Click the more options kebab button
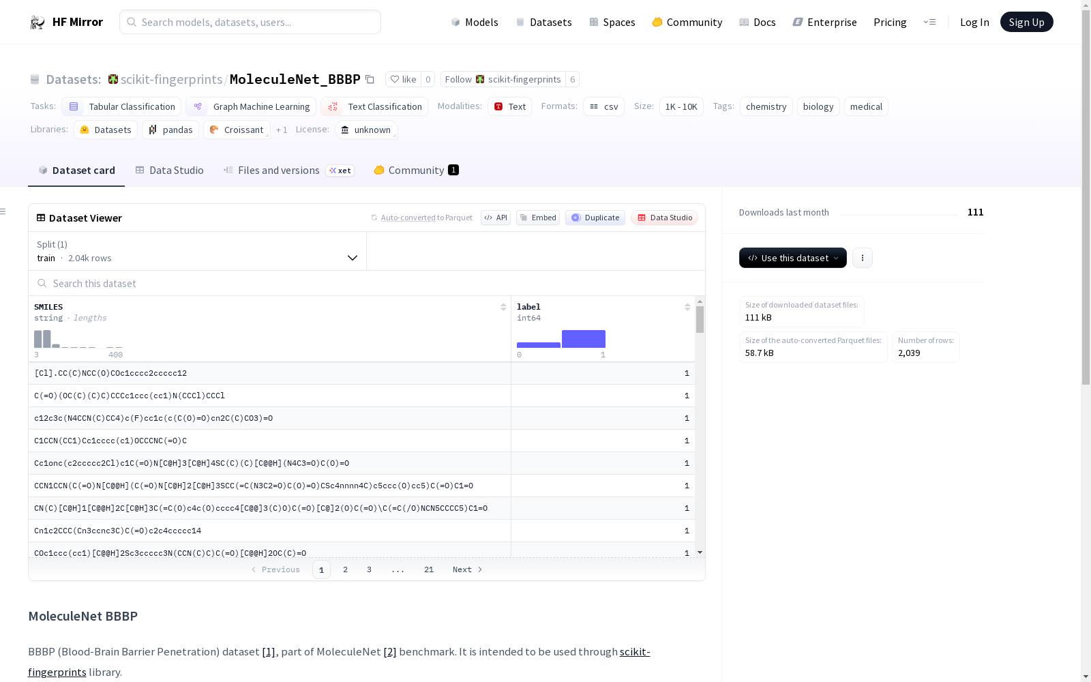Viewport: 1091px width, 682px height. point(863,258)
